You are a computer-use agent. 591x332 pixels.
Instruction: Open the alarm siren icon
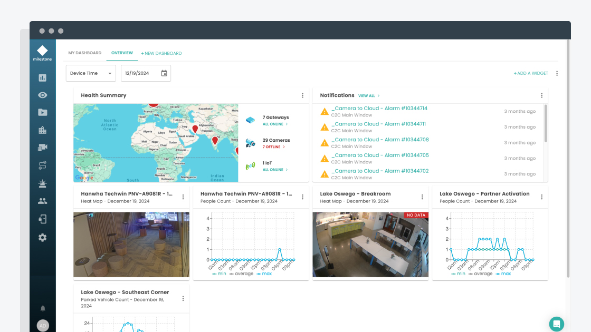point(43,184)
